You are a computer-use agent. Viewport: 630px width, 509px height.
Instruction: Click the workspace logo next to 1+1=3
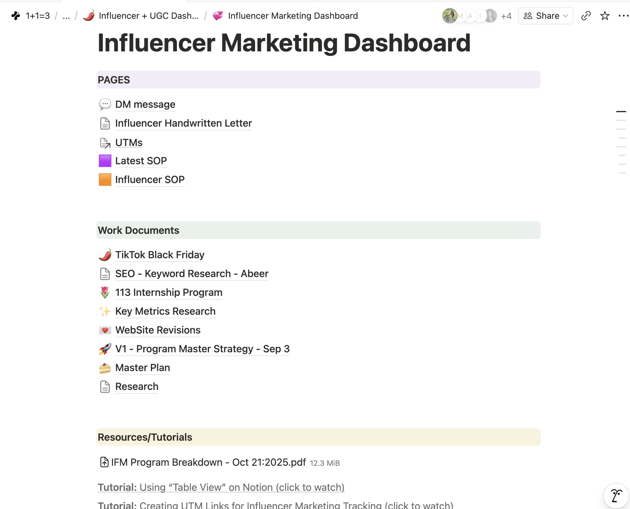point(16,16)
